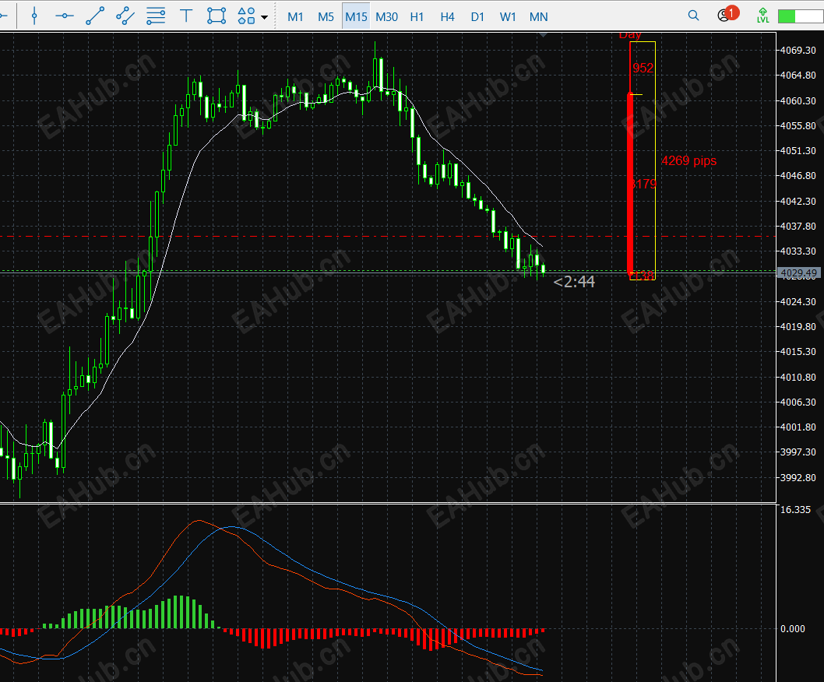824x682 pixels.
Task: Set the chart to H1 timeframe
Action: pos(417,17)
